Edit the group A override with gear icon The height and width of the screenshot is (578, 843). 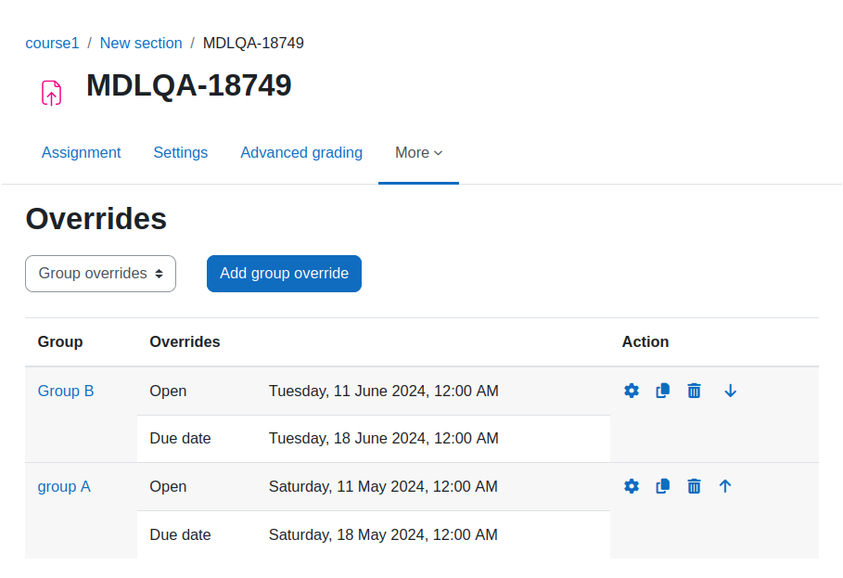point(632,486)
